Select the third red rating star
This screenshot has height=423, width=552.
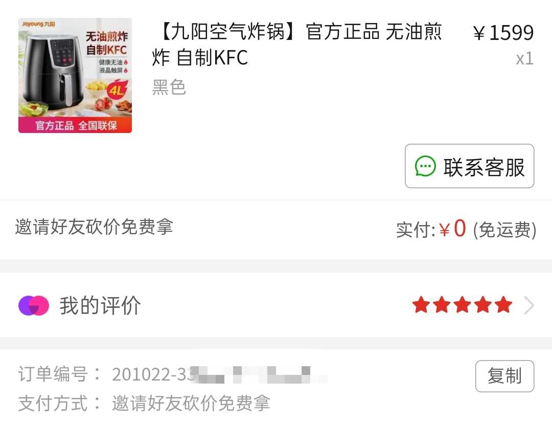point(462,305)
